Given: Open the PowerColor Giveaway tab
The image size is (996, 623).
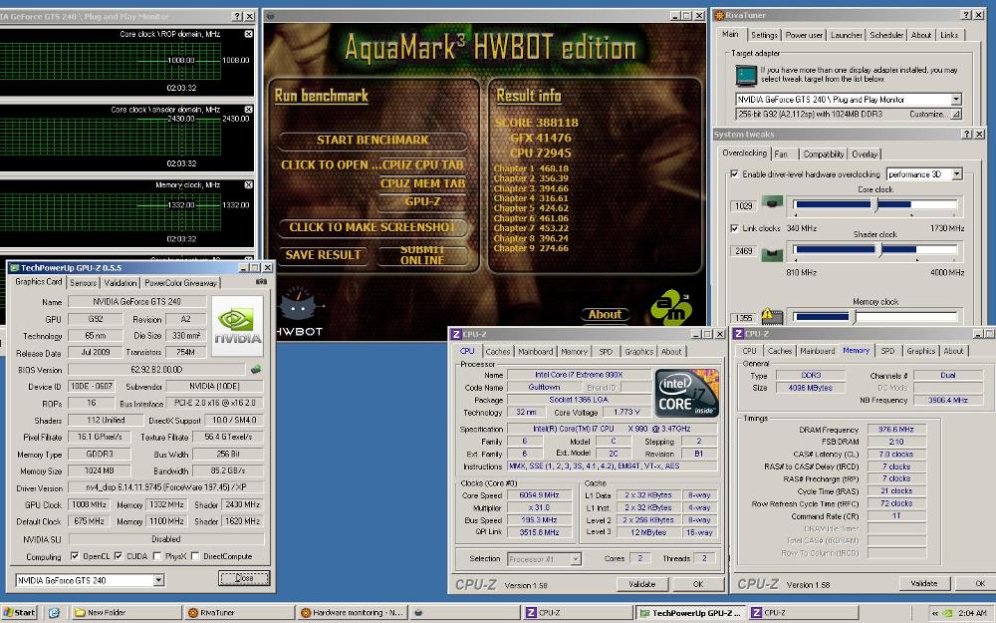Looking at the screenshot, I should click(180, 283).
